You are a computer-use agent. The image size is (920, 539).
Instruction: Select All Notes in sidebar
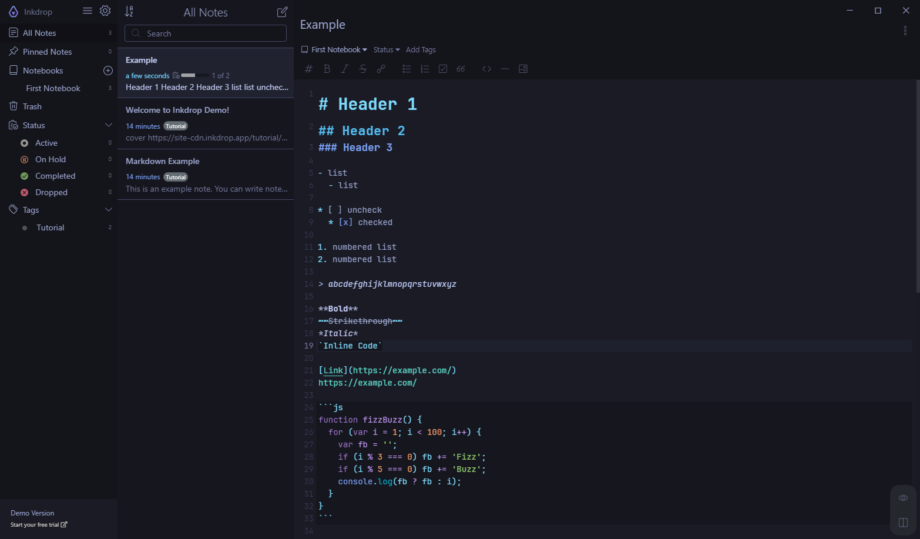tap(59, 33)
